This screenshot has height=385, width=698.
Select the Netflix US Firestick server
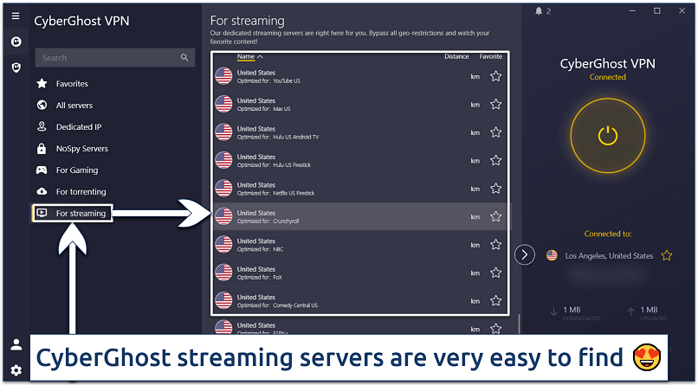359,189
